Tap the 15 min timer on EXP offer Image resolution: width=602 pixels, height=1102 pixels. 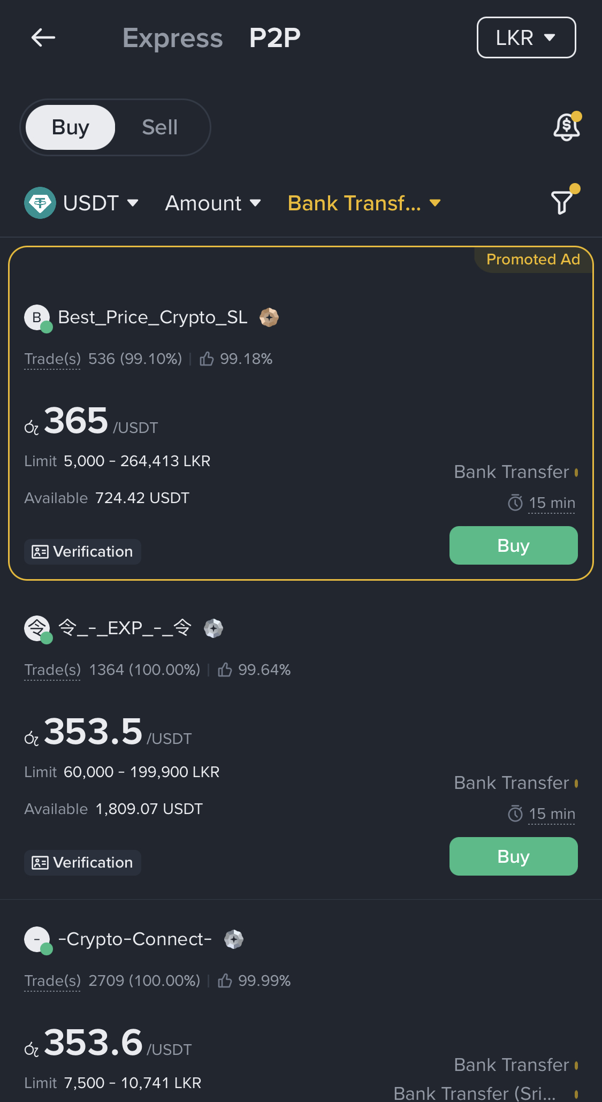point(542,814)
